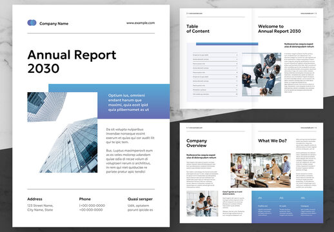The image size is (334, 232).
Task: Click the '(+00) 000-0000' phone number
Action: (x=92, y=206)
